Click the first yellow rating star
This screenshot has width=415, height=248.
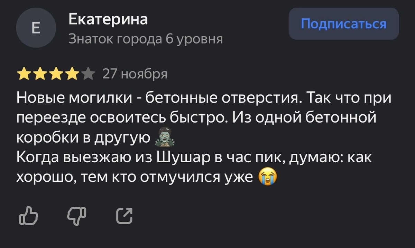(x=25, y=73)
